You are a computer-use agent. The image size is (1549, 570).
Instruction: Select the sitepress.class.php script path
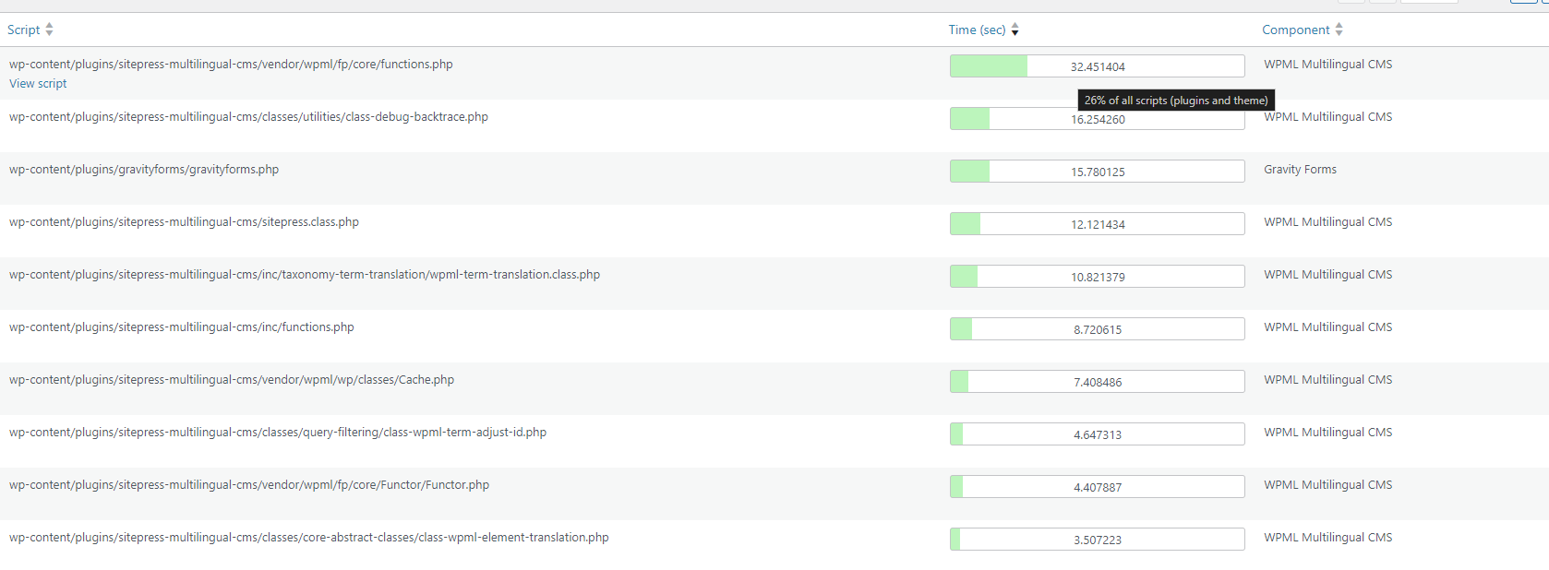pyautogui.click(x=184, y=222)
